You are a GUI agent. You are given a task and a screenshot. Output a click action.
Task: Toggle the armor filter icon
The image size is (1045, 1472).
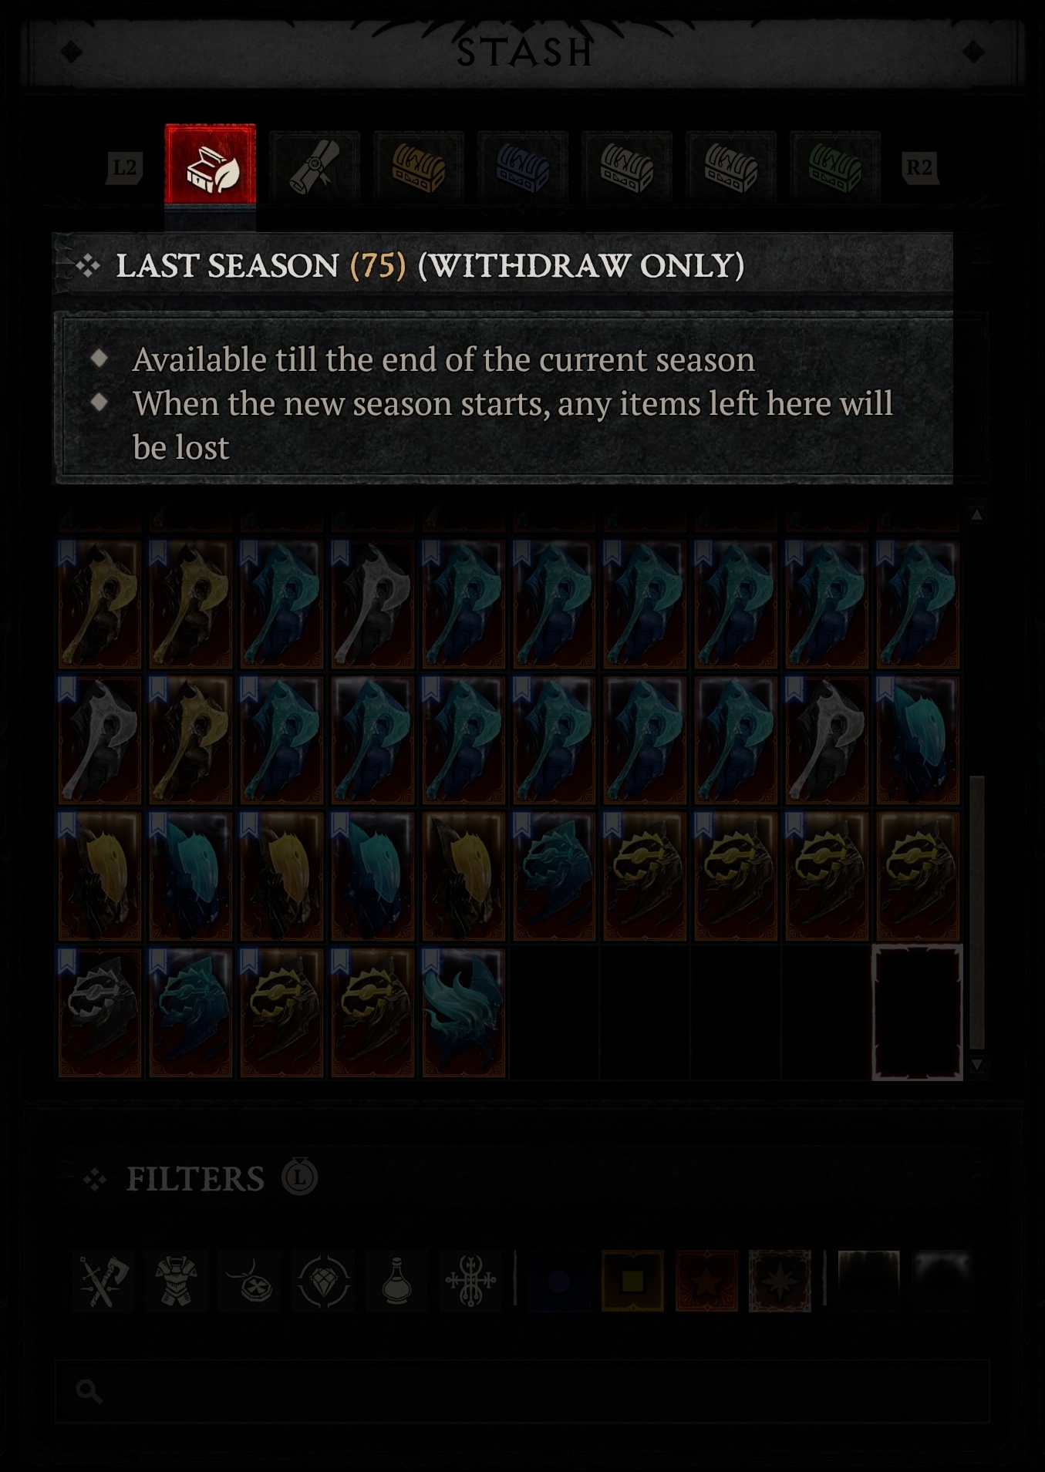pos(177,1282)
